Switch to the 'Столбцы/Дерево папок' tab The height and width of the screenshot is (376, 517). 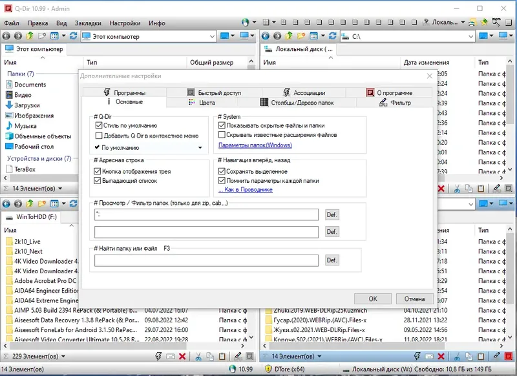(x=297, y=103)
